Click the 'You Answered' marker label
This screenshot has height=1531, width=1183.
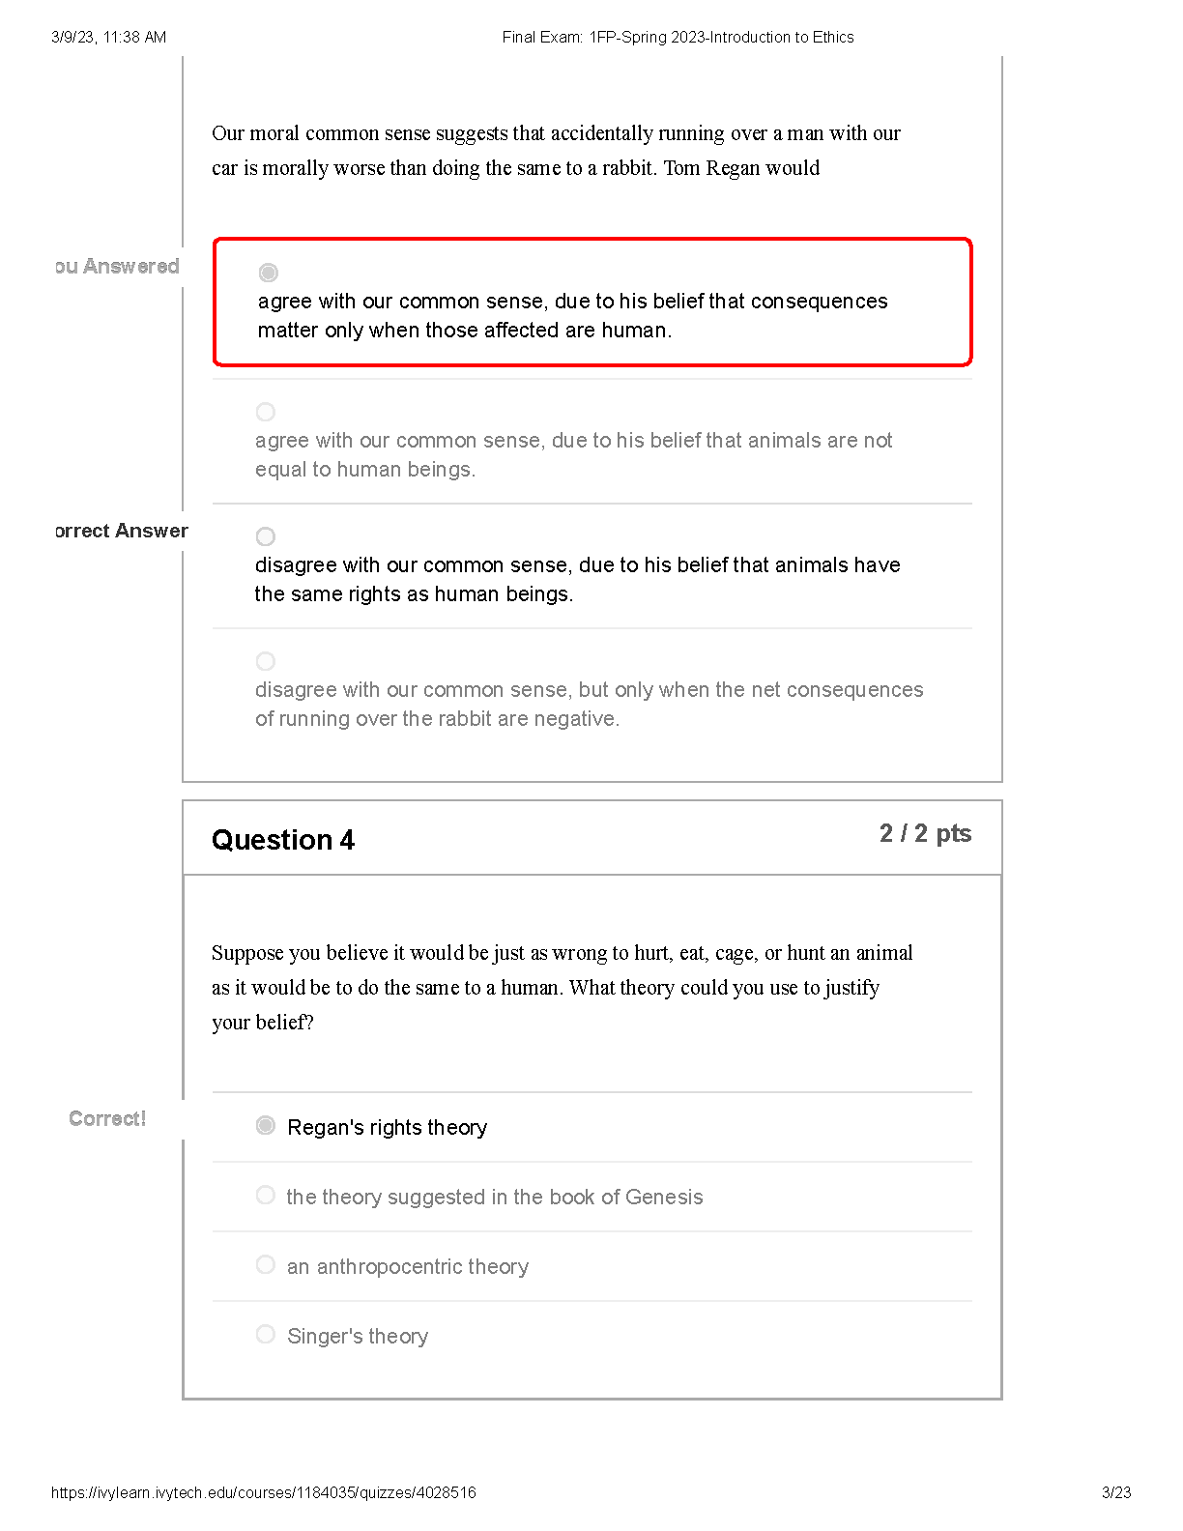(x=117, y=266)
